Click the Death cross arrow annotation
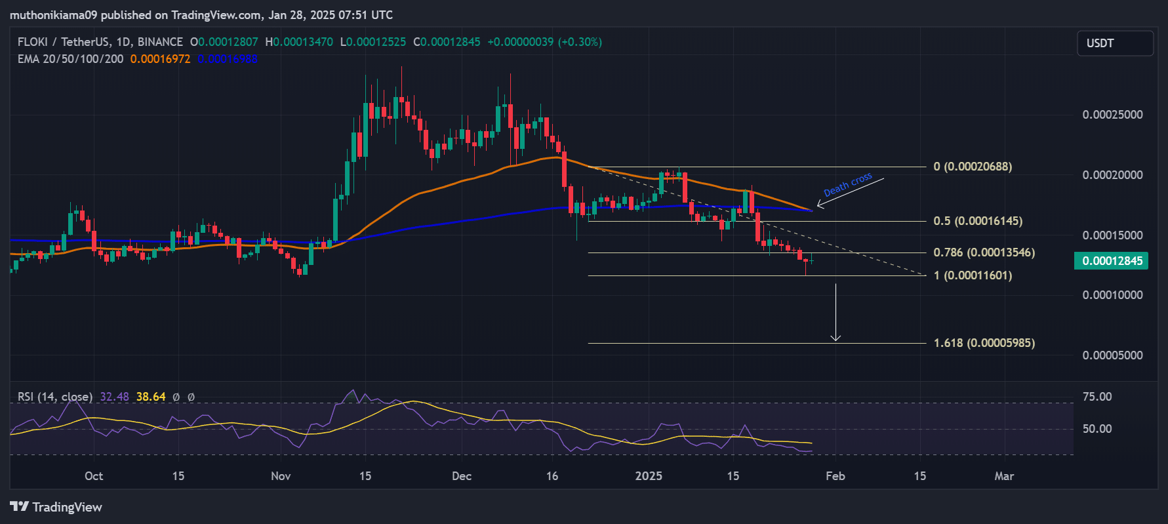The height and width of the screenshot is (524, 1168). 850,193
